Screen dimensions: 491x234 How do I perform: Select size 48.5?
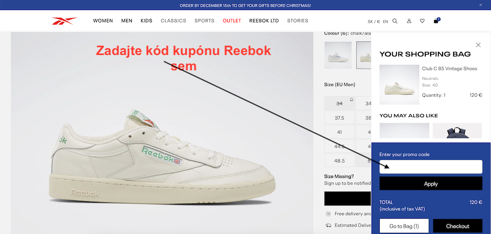[x=339, y=161]
